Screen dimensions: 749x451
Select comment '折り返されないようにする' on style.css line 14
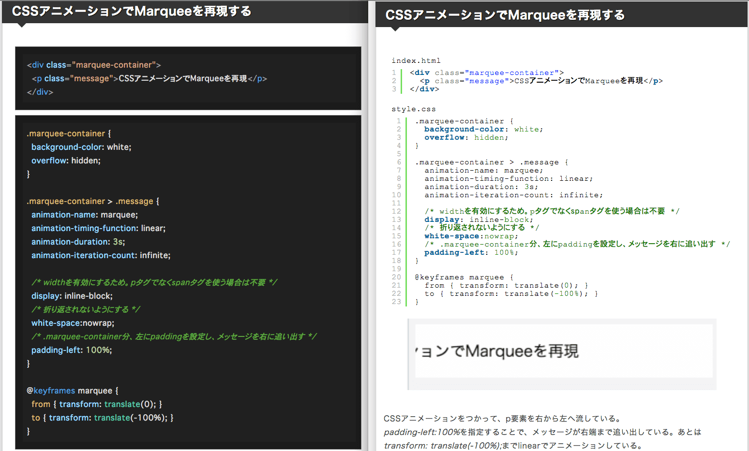point(482,228)
